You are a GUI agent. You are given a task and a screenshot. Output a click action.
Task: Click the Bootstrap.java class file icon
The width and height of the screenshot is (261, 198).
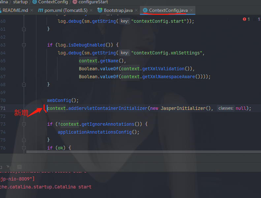[x=100, y=11]
